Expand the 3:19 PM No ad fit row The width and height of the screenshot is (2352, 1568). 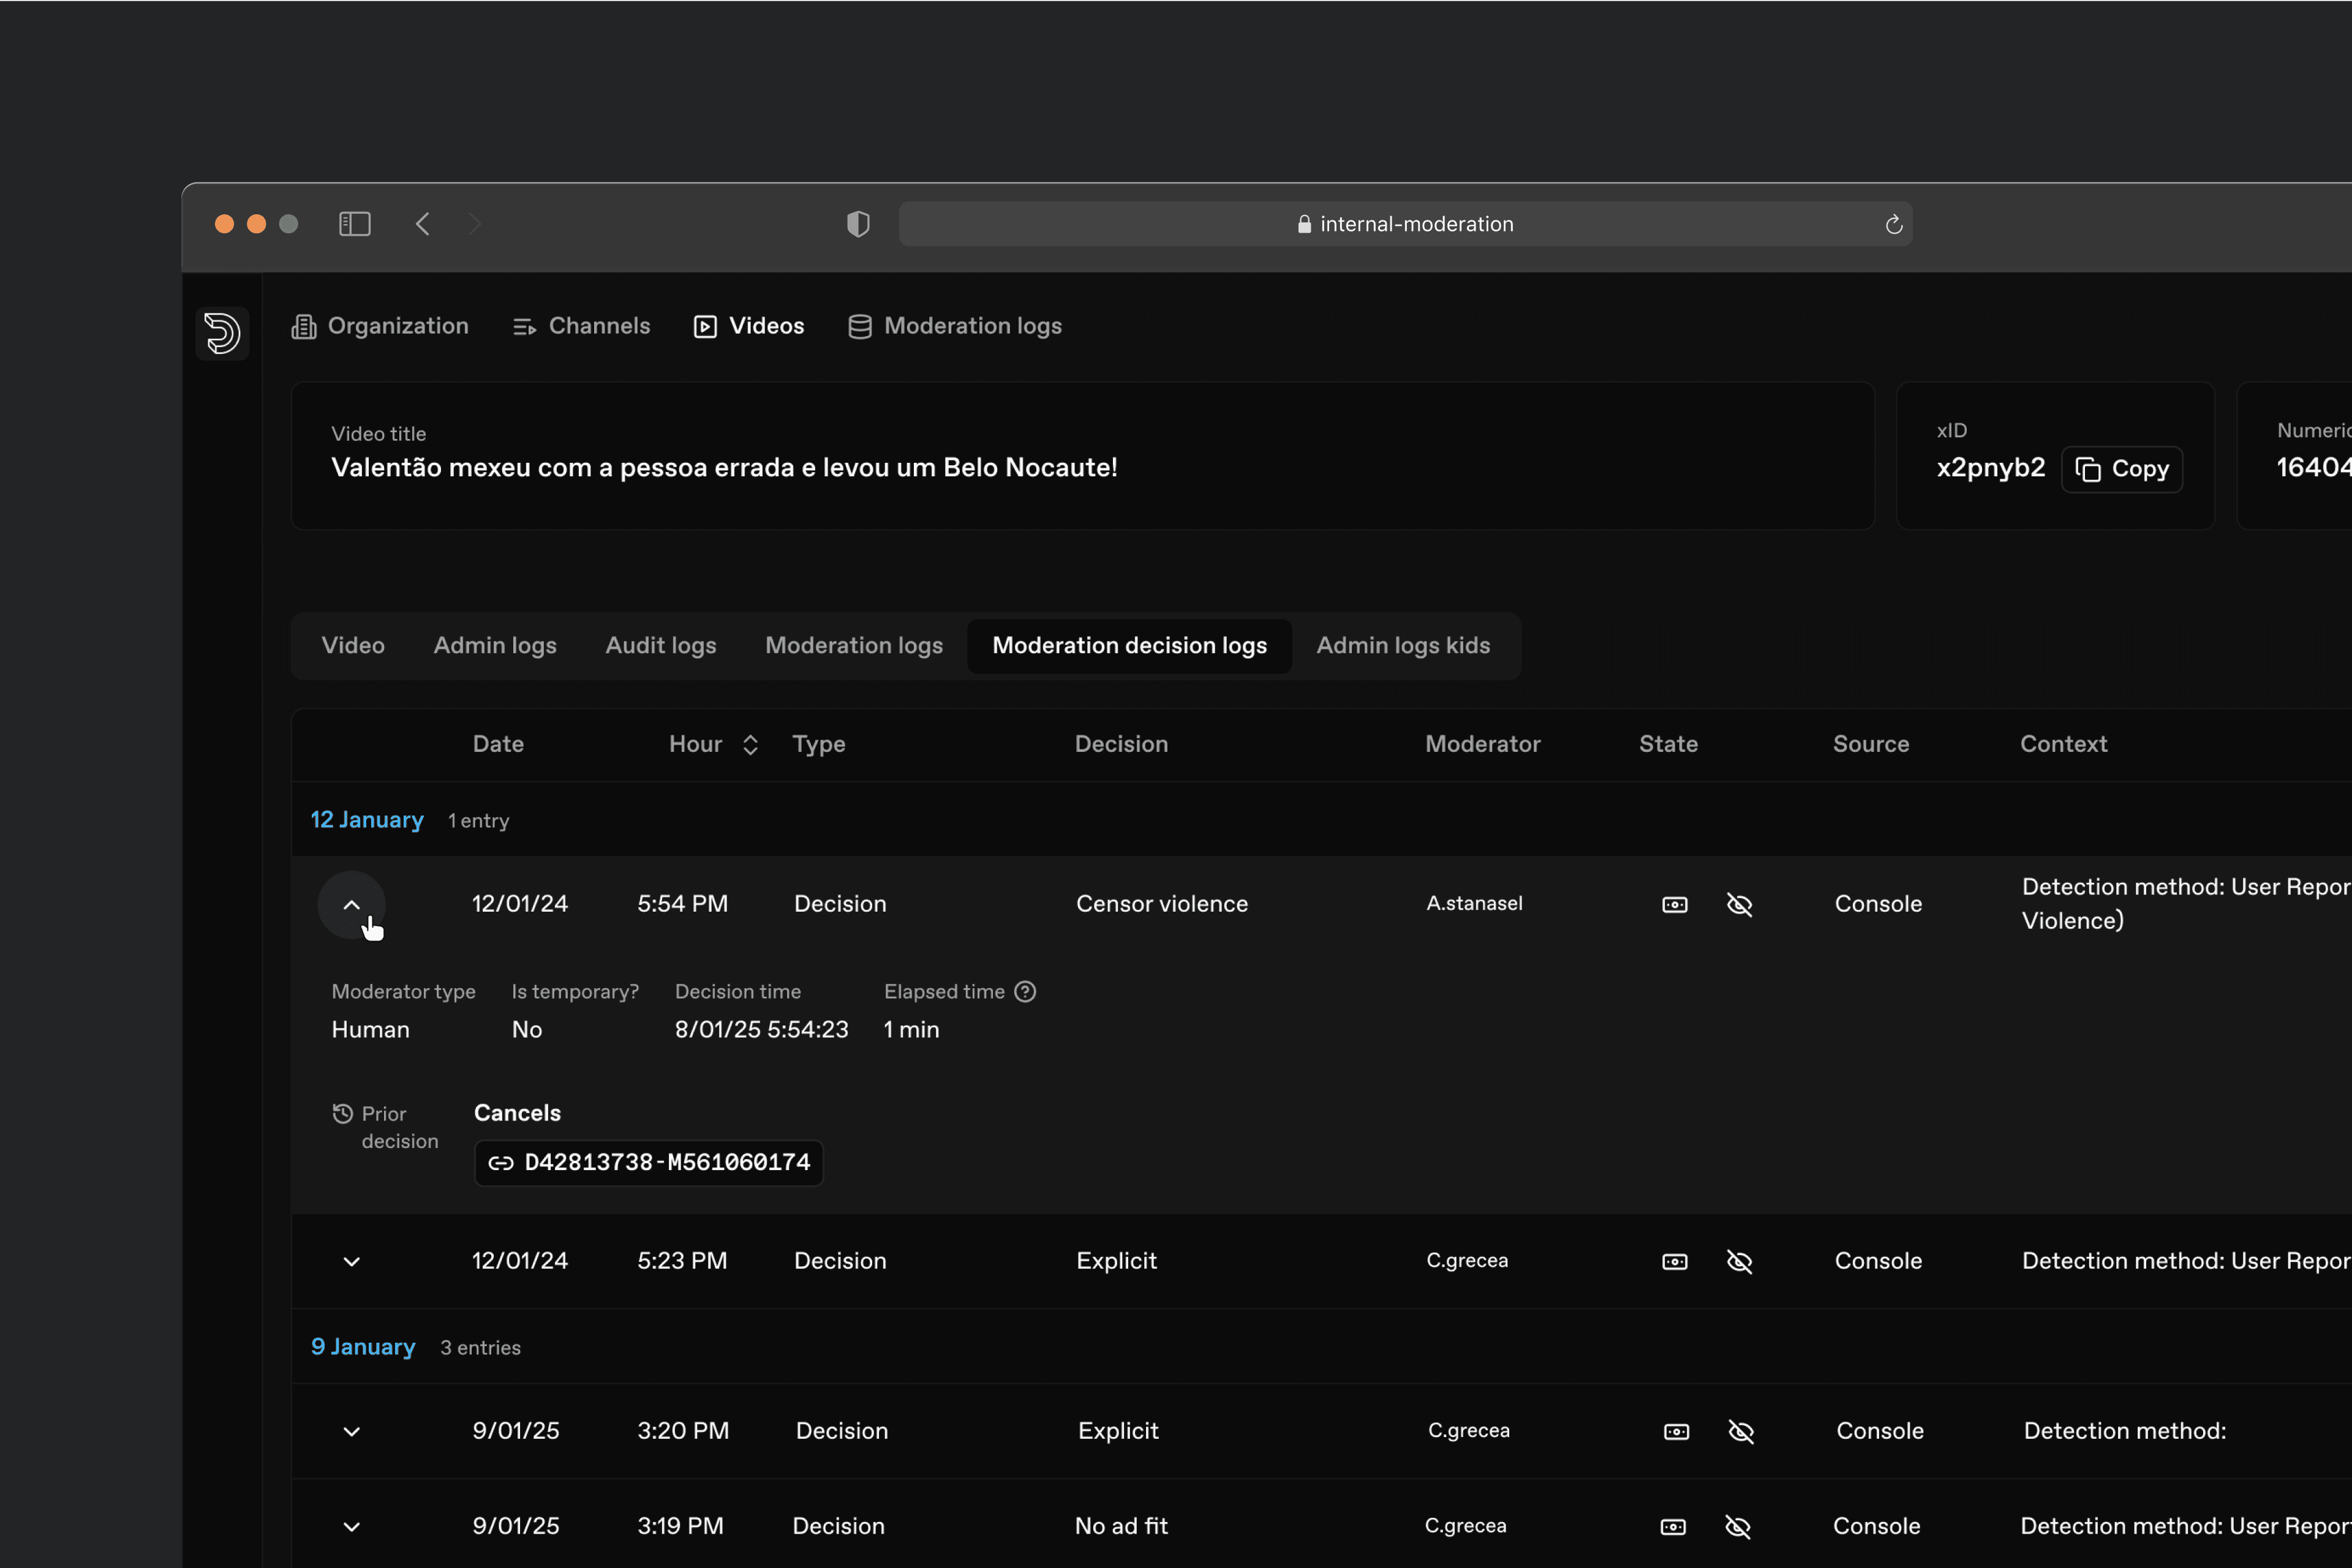tap(351, 1527)
